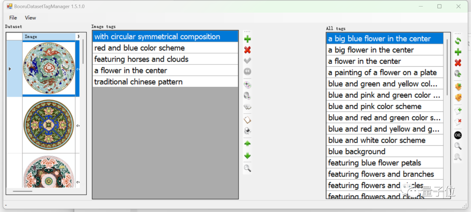This screenshot has width=471, height=212.
Task: Click the row selector arrow beside first image
Action: pos(10,69)
